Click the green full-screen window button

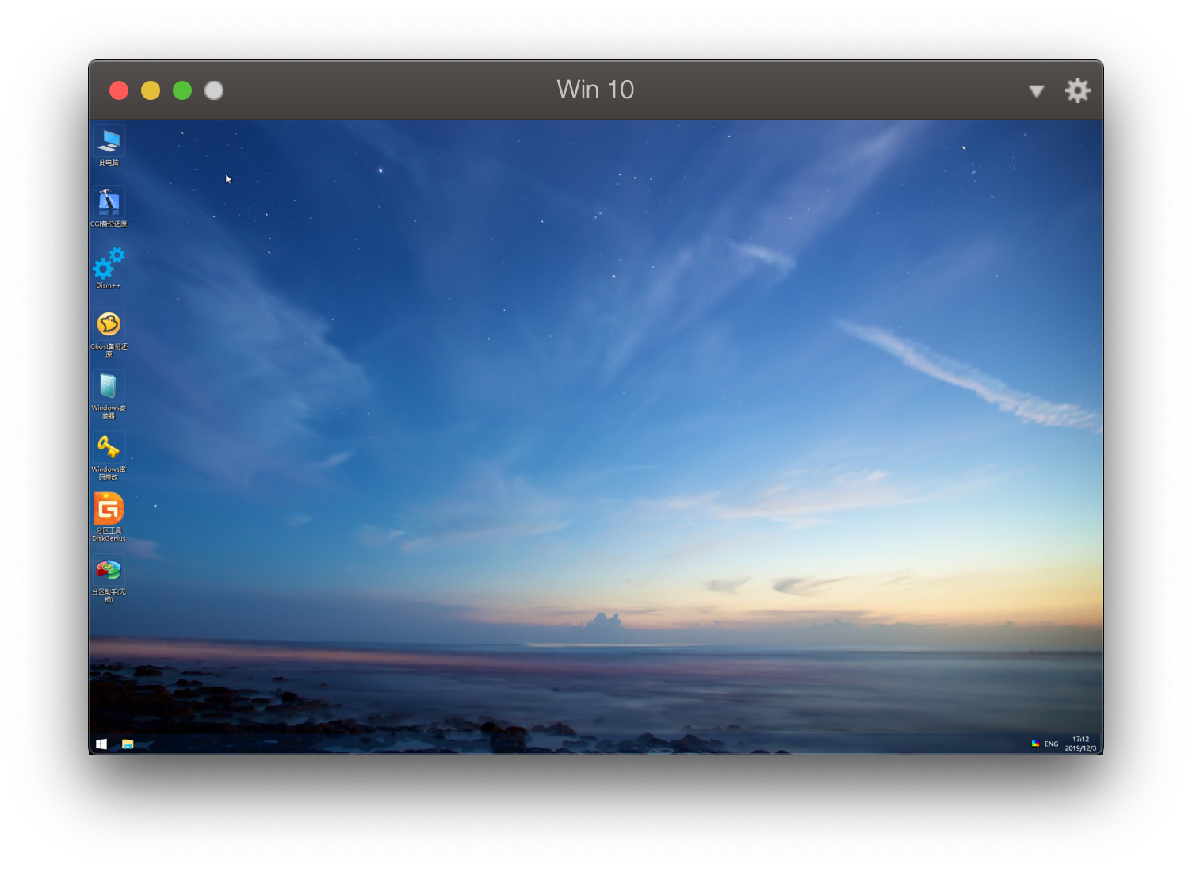182,90
